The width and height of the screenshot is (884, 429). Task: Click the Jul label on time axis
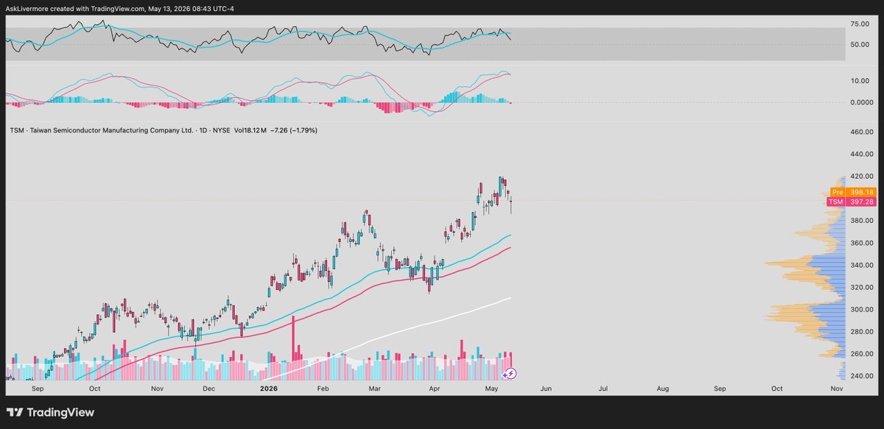(603, 387)
